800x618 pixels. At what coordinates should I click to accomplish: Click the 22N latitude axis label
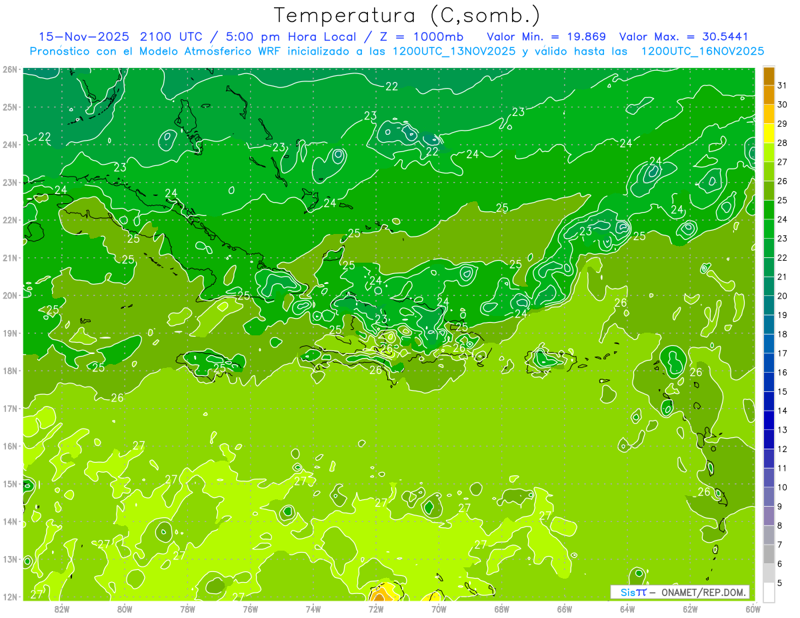[10, 220]
